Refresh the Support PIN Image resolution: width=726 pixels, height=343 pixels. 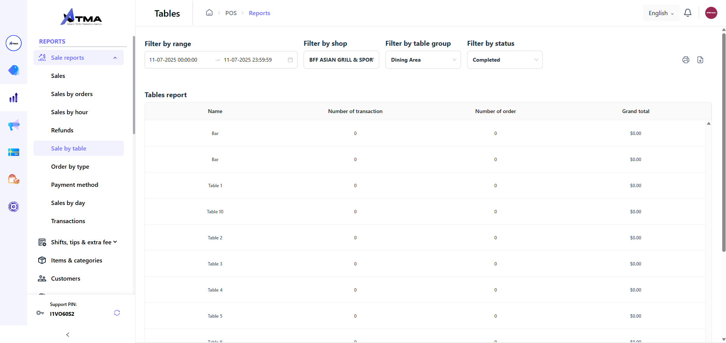coord(117,313)
